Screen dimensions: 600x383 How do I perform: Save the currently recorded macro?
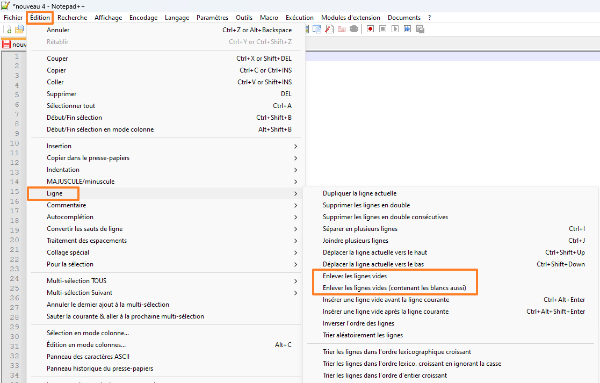[420, 29]
